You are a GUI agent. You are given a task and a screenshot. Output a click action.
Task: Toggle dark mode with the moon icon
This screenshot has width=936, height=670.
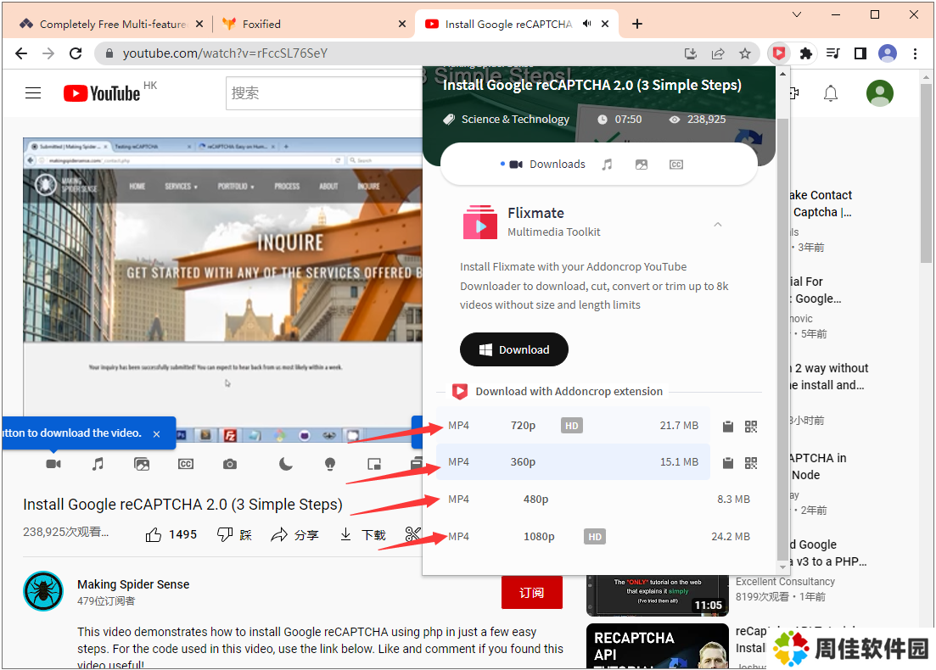286,464
